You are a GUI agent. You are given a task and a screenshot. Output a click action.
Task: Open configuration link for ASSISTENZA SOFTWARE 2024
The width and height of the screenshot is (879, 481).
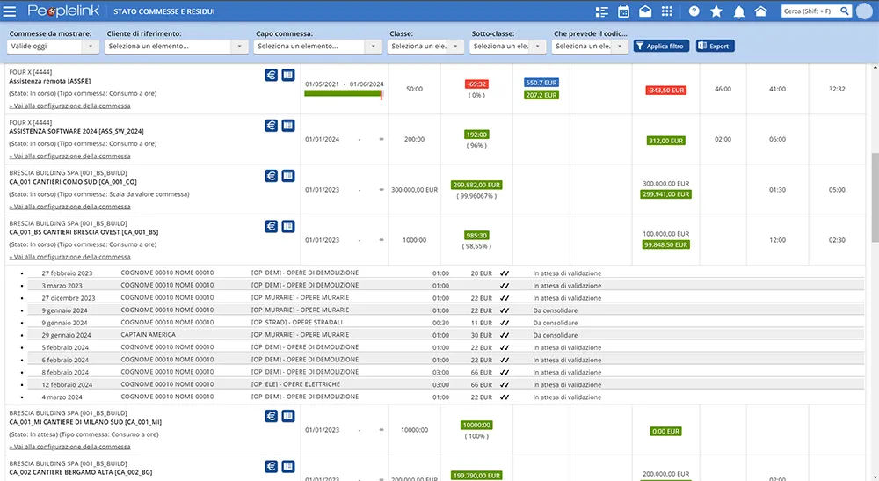point(70,157)
